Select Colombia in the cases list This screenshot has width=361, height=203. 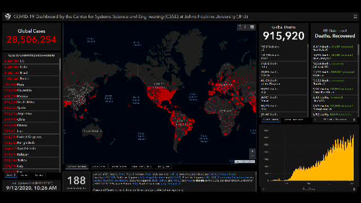tap(31, 90)
